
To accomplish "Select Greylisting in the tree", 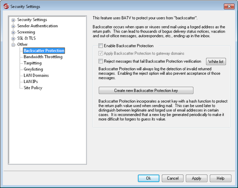I will tap(33, 69).
